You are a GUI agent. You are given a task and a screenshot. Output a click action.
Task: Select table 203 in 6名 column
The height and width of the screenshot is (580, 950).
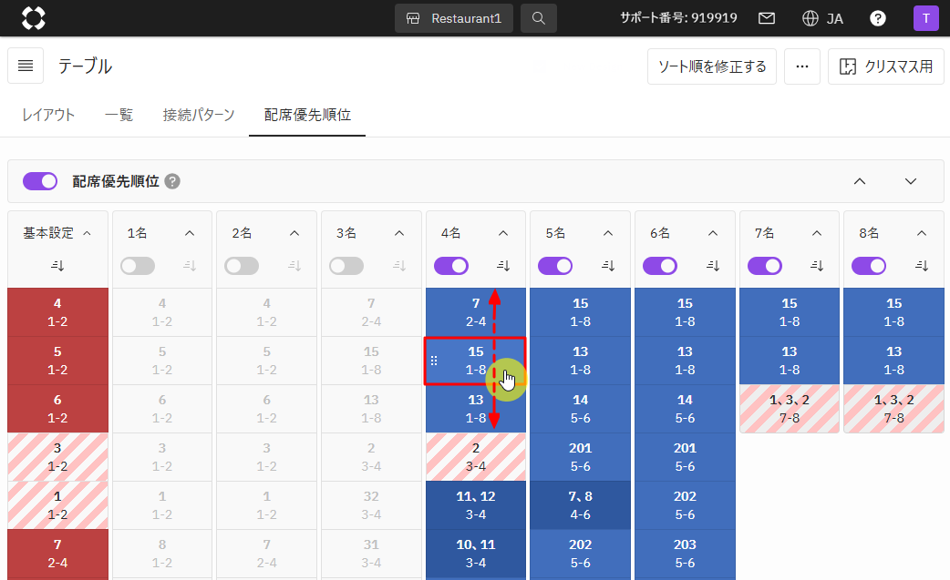[685, 554]
